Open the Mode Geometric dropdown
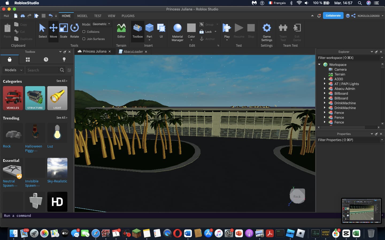The image size is (385, 240). (102, 24)
